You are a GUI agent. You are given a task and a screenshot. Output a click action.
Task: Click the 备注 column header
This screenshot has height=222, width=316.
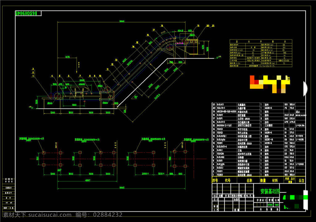[x=301, y=180]
